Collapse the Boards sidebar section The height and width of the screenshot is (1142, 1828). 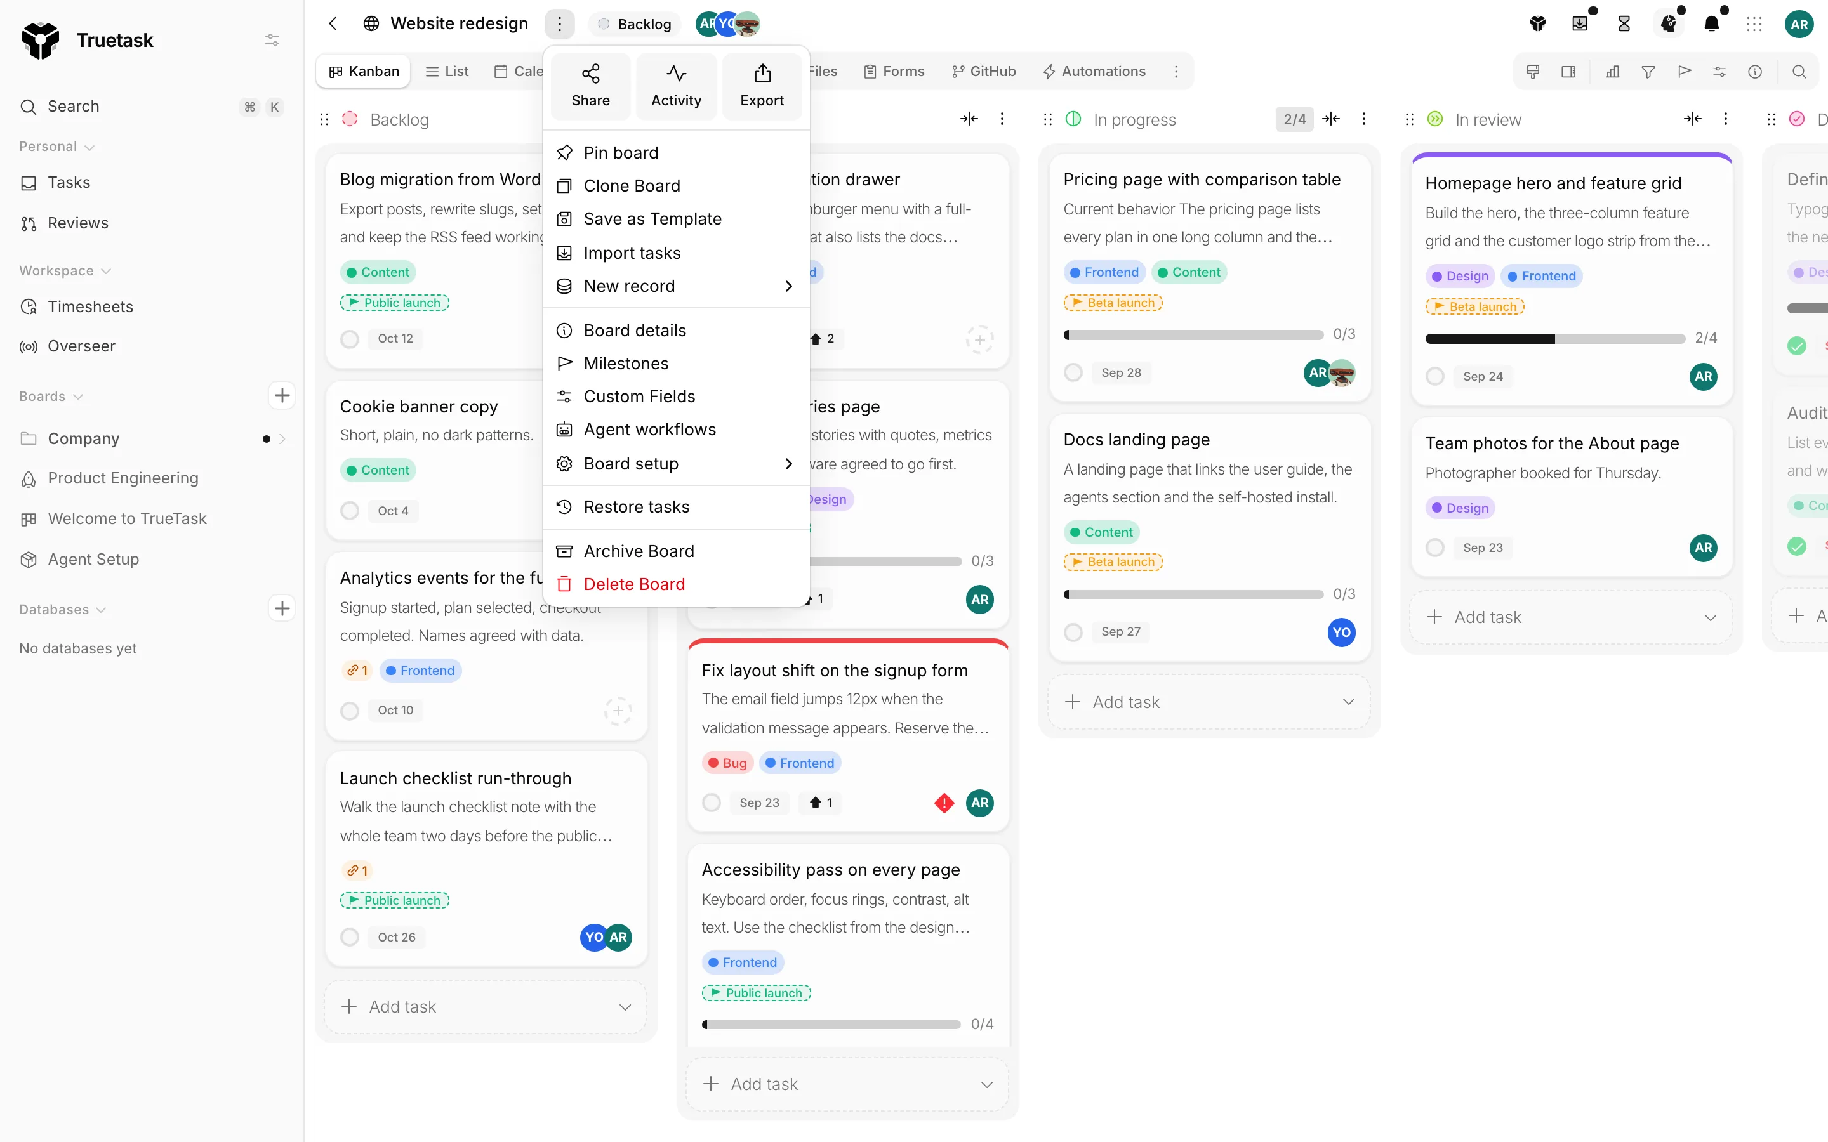pos(51,396)
